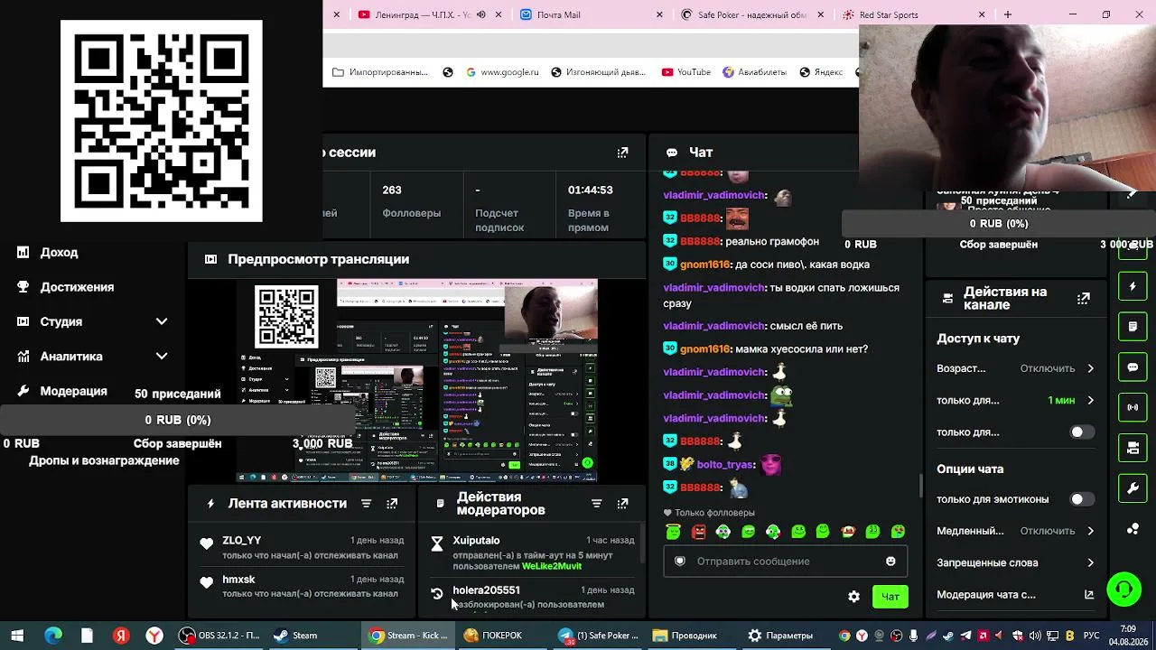The width and height of the screenshot is (1156, 650).
Task: Click WeLike2Muvit moderator name
Action: pyautogui.click(x=552, y=567)
